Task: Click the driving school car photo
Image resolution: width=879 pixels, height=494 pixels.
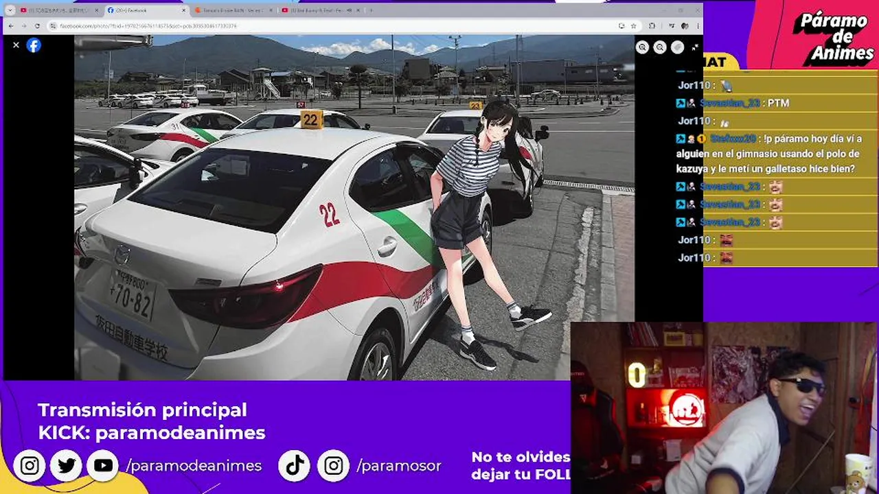Action: pyautogui.click(x=354, y=207)
